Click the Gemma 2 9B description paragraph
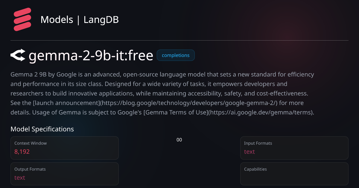The width and height of the screenshot is (359, 188). pyautogui.click(x=162, y=93)
